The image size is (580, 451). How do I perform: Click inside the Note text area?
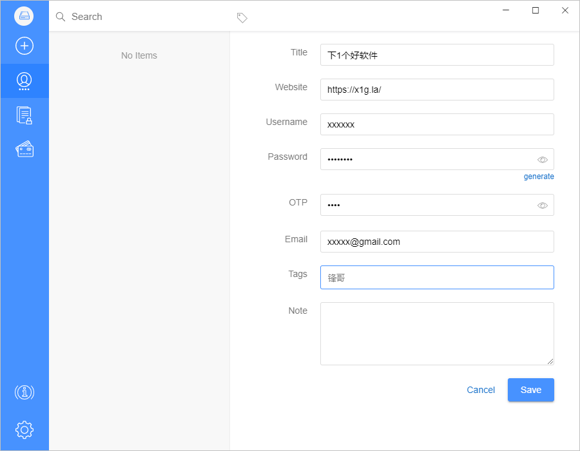pos(436,333)
